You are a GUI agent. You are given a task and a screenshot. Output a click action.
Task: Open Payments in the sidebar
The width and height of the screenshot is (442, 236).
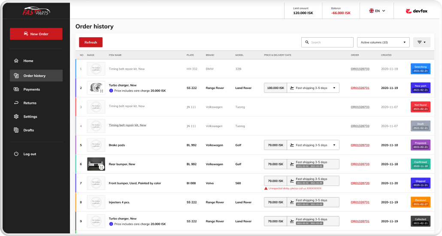pos(31,89)
